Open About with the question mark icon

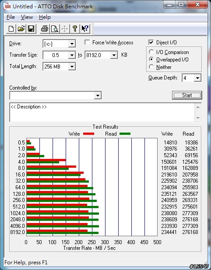tap(75, 29)
